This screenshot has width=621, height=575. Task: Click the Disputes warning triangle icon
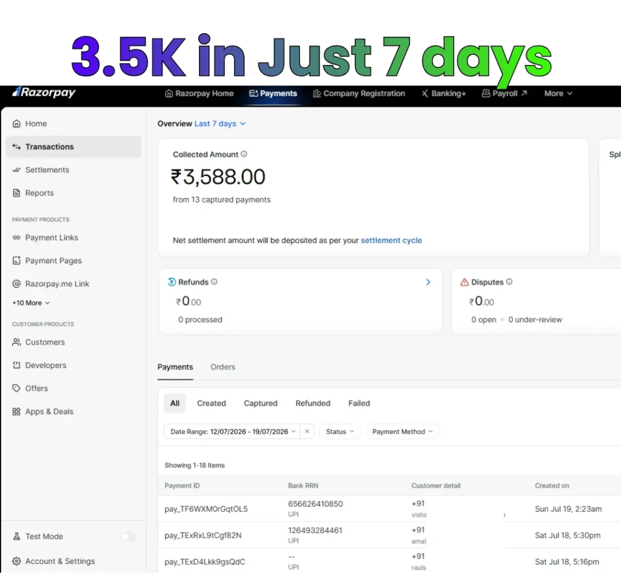pyautogui.click(x=464, y=282)
